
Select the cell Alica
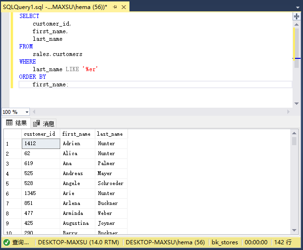click(77, 154)
